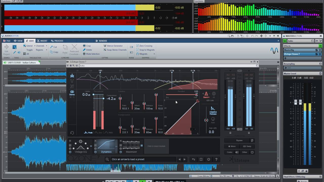Click the Ozone Bypass button
The width and height of the screenshot is (324, 182).
[239, 141]
